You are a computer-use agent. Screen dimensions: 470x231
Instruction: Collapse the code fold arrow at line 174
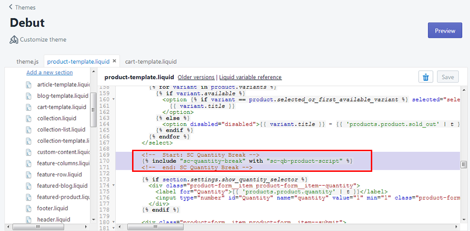point(114,186)
